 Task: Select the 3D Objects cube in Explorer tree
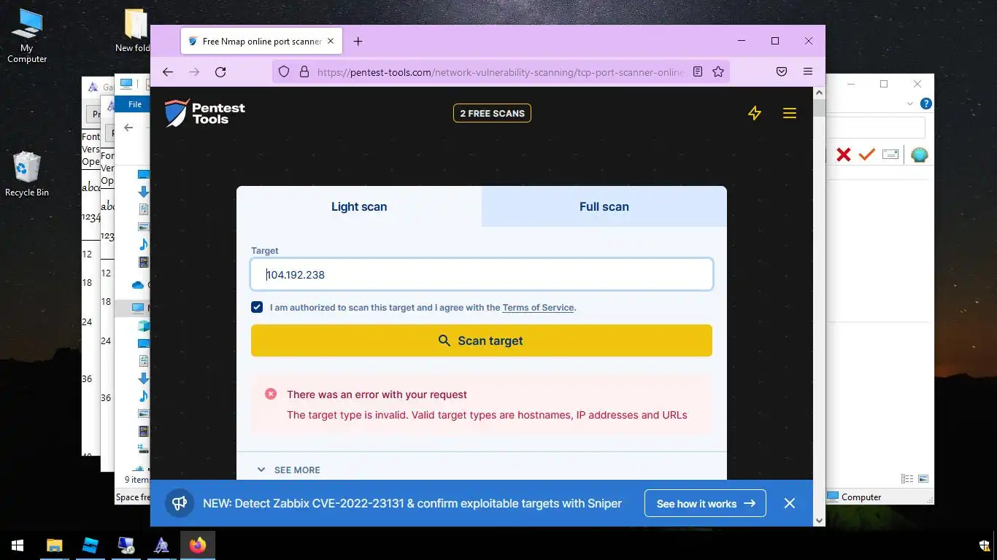[x=144, y=326]
